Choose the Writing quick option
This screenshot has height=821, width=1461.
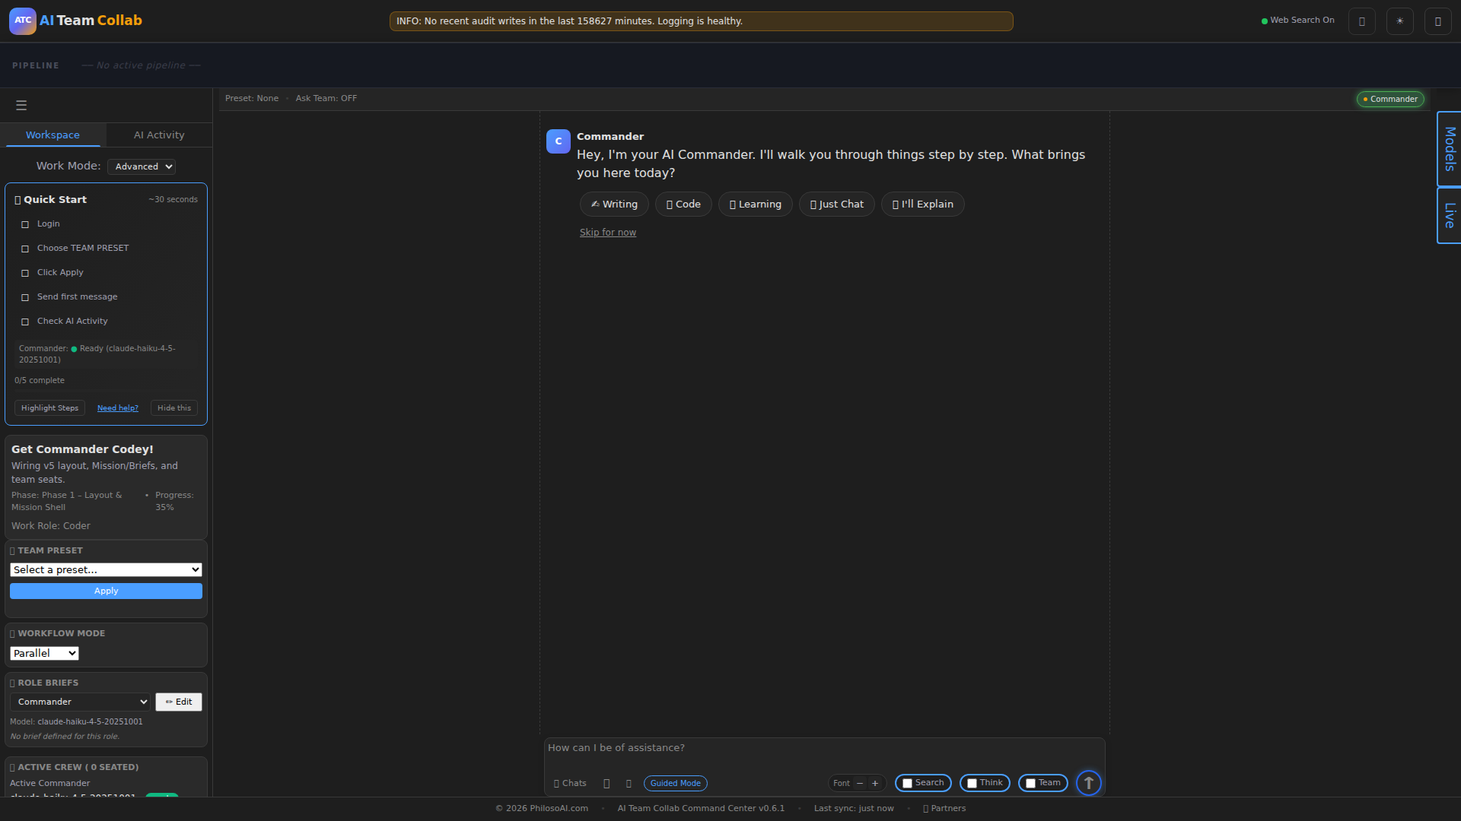coord(614,204)
